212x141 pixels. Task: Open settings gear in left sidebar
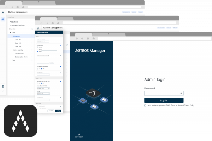click(3, 86)
